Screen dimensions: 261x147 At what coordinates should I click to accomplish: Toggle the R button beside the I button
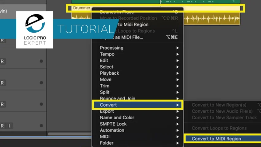(2, 126)
